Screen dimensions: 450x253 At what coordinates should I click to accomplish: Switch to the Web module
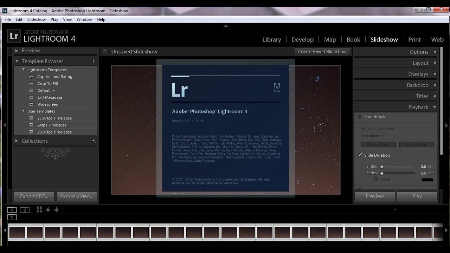[437, 40]
